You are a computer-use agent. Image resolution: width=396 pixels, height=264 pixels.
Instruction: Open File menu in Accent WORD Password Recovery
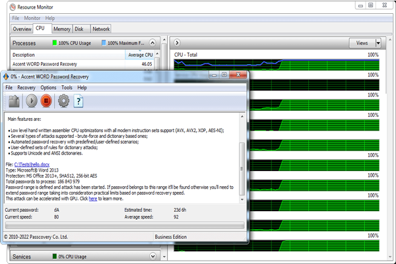pos(9,88)
